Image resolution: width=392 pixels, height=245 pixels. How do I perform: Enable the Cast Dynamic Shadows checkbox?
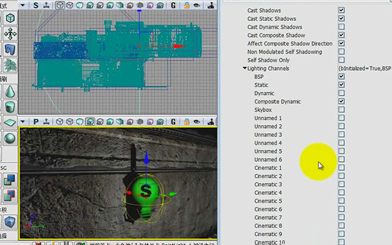click(x=341, y=27)
